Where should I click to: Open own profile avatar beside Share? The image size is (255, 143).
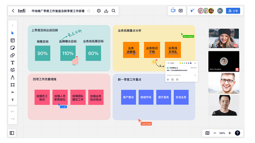[220, 11]
